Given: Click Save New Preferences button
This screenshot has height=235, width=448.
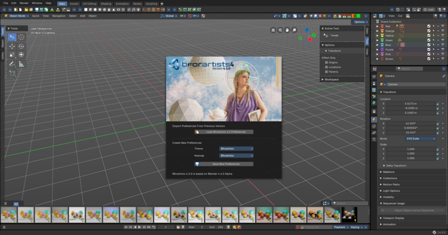Looking at the screenshot, I should pyautogui.click(x=224, y=164).
